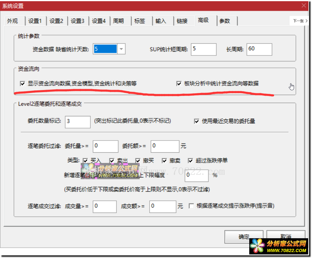312x258 pixels.
Task: Edit the SUP统计短周期 field
Action: [204, 49]
